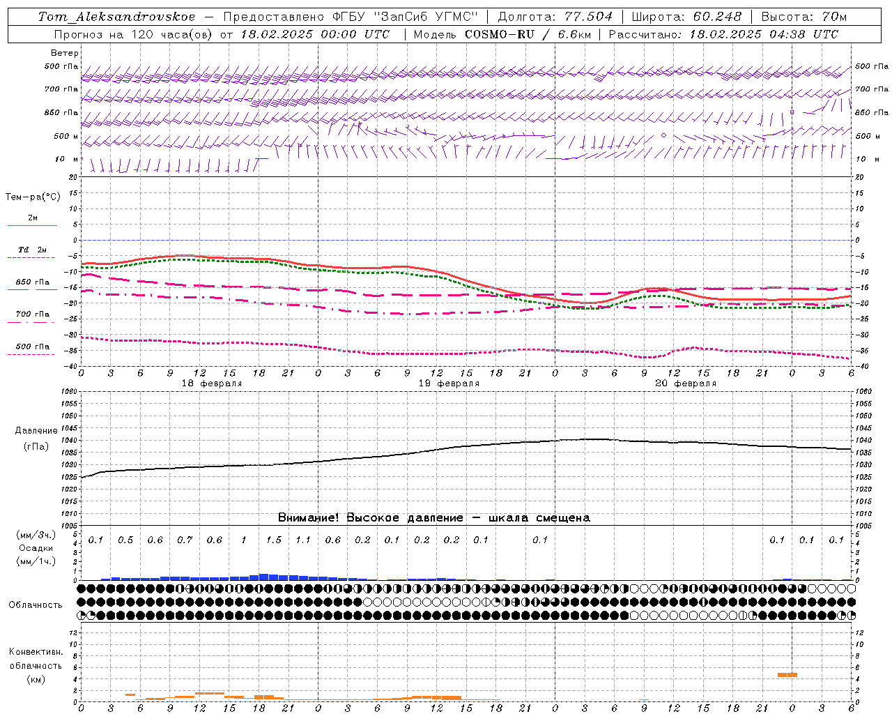Viewport: 892px width, 714px height.
Task: Click the tallest blue precipitation bar near hour 18
Action: (x=264, y=577)
